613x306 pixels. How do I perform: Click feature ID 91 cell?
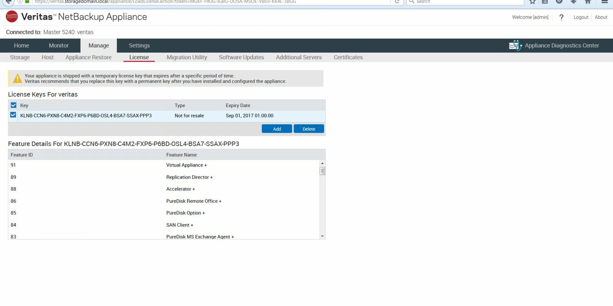tap(13, 165)
